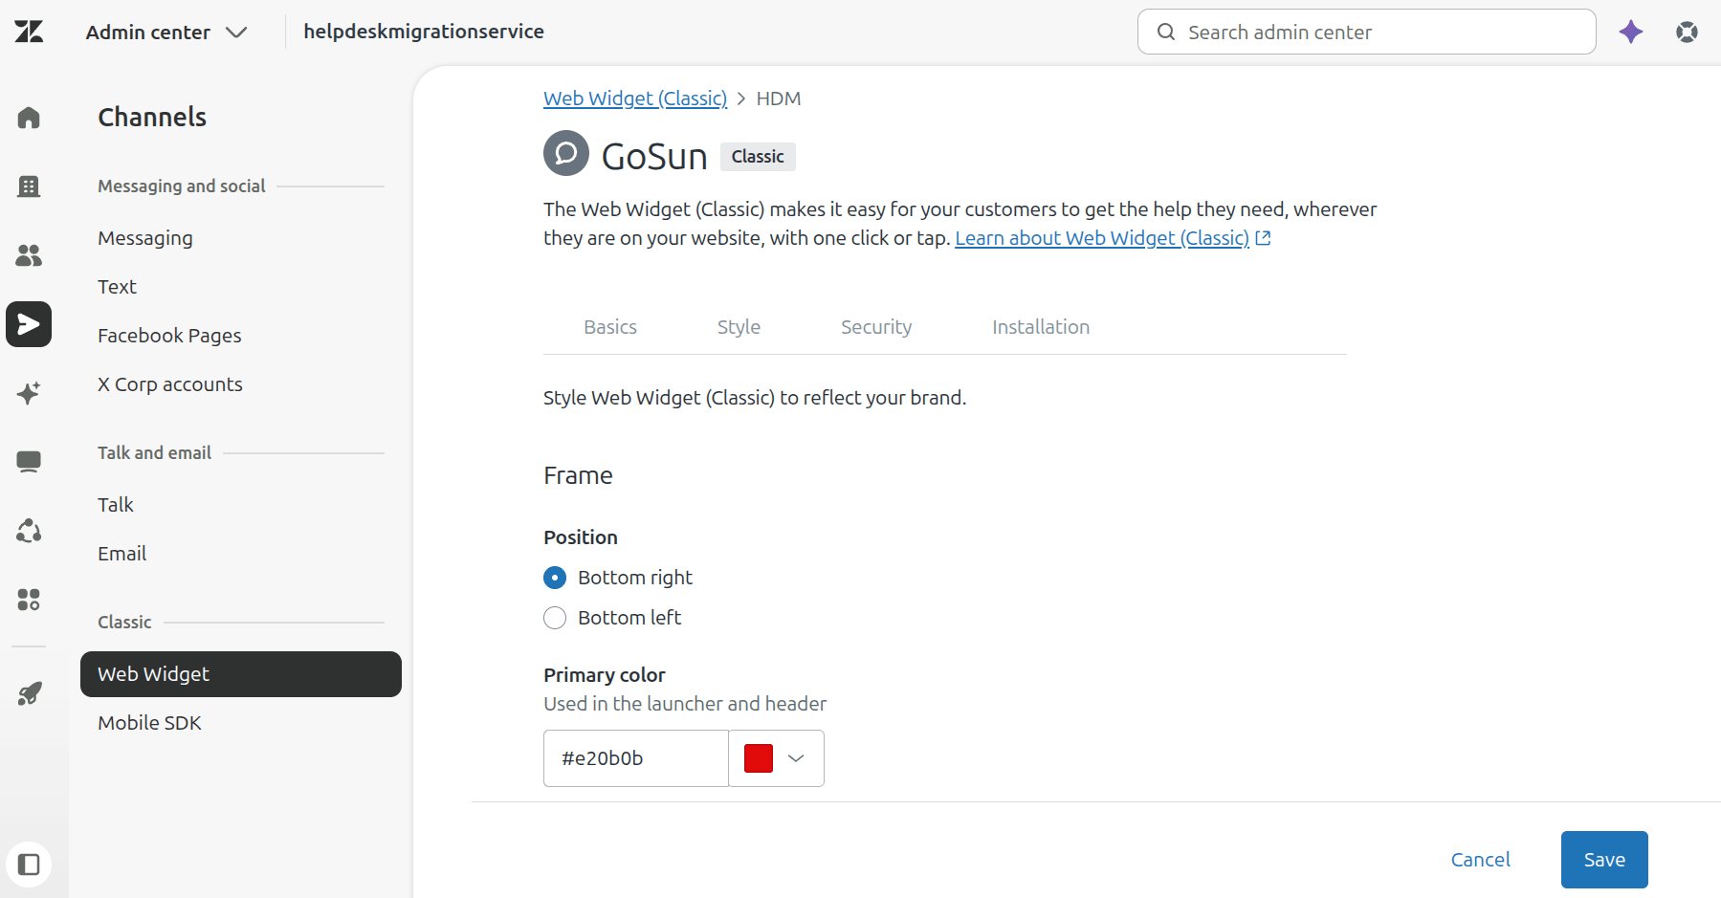Open Text channel settings
Screen dimensions: 1721x898
click(117, 287)
